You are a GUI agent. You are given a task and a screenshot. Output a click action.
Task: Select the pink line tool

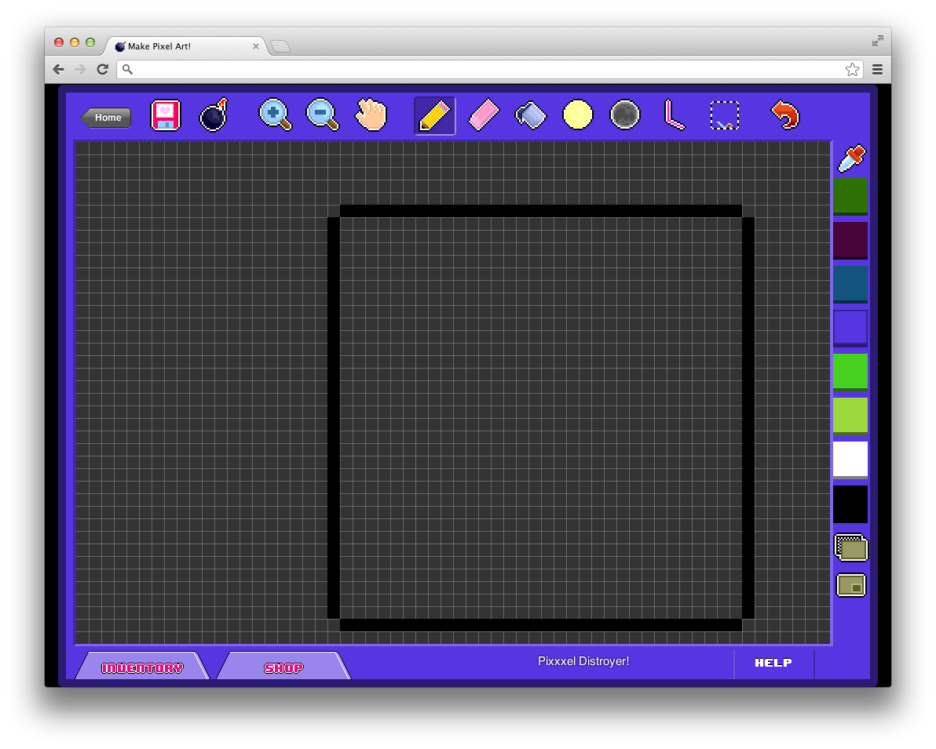pyautogui.click(x=675, y=115)
